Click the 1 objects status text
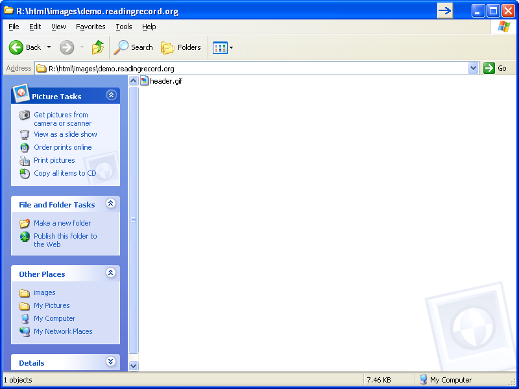Screen dimensions: 519x389 (18, 380)
